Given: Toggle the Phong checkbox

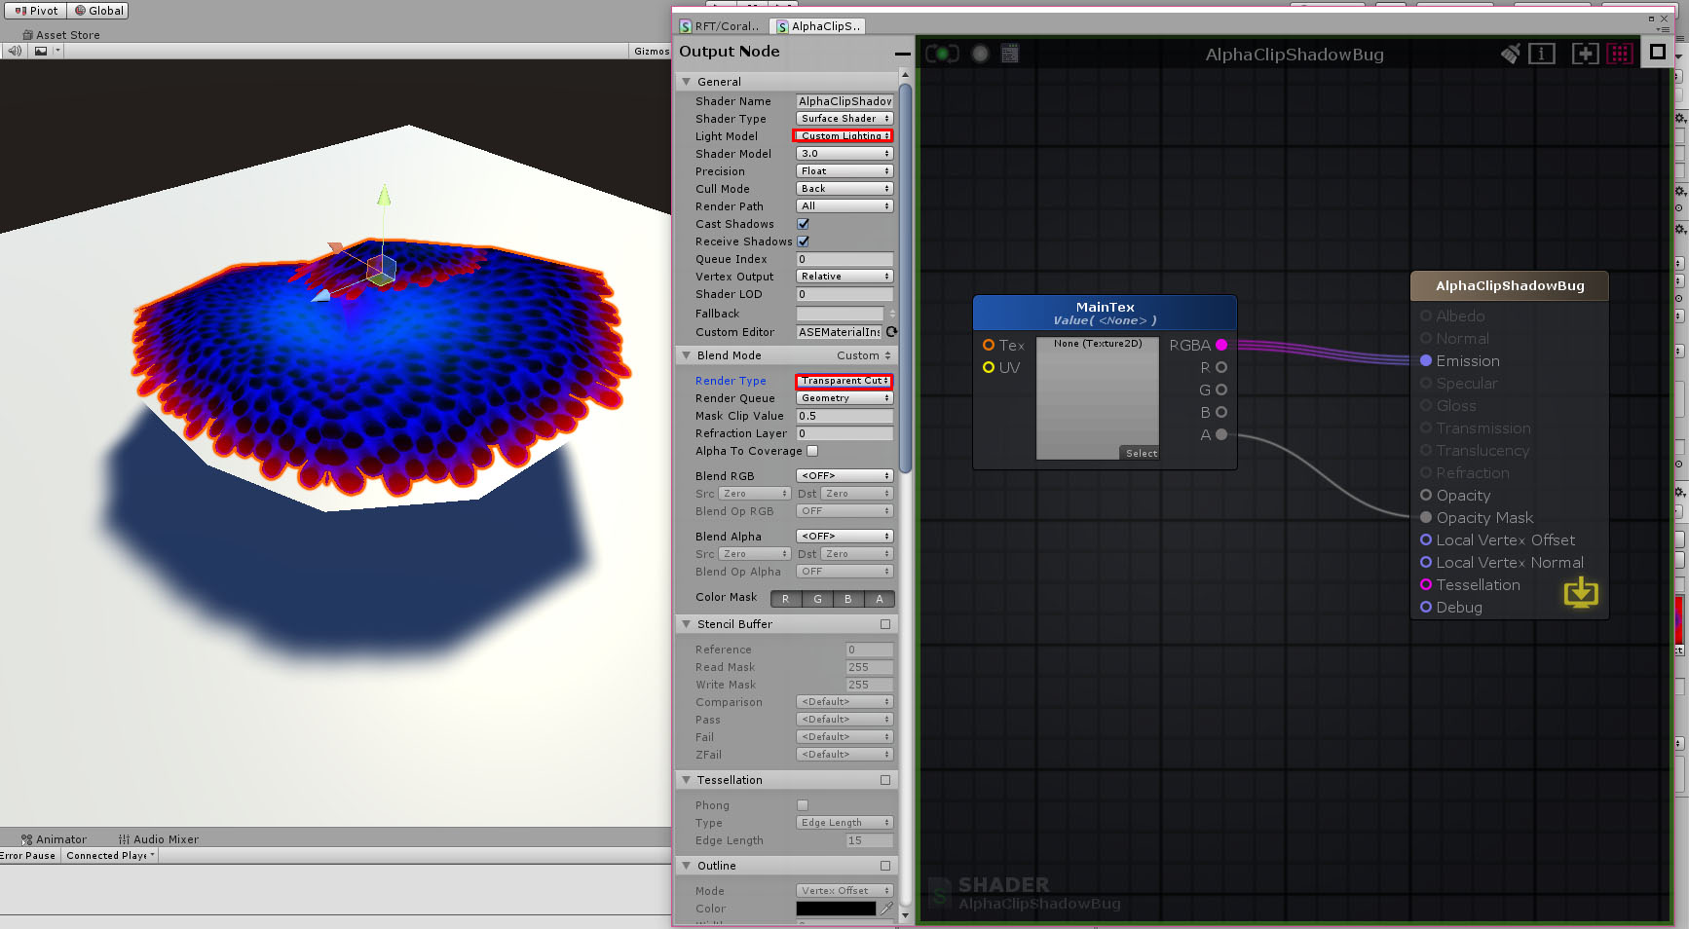Looking at the screenshot, I should click(x=803, y=805).
